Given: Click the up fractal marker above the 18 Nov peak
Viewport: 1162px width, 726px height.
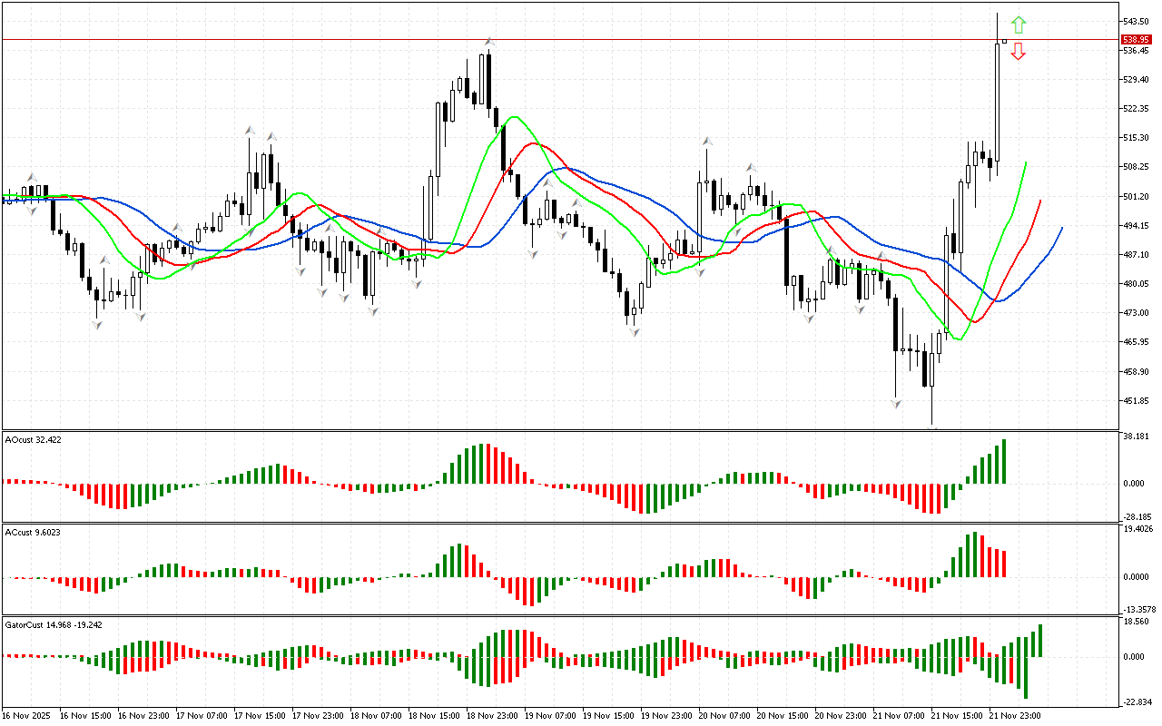Looking at the screenshot, I should [489, 41].
